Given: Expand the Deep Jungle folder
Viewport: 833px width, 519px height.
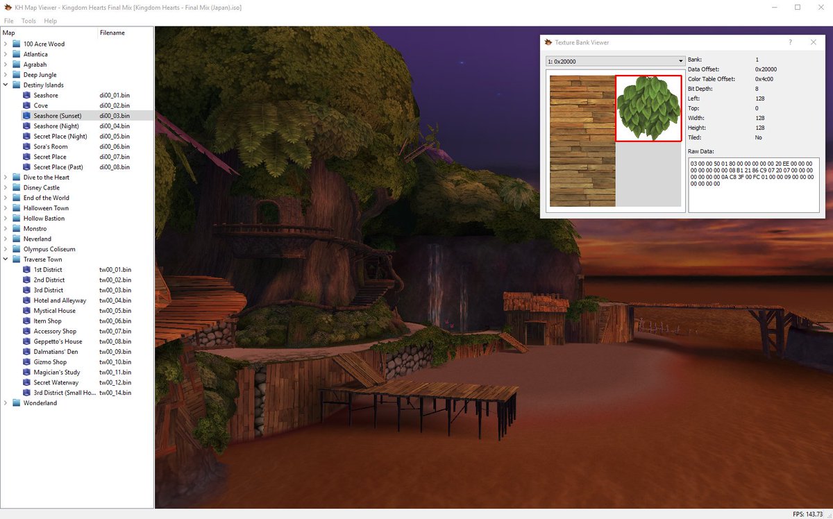Looking at the screenshot, I should point(6,74).
